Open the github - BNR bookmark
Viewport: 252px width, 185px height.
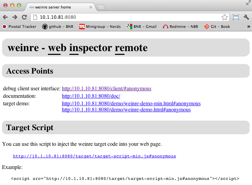[58, 27]
